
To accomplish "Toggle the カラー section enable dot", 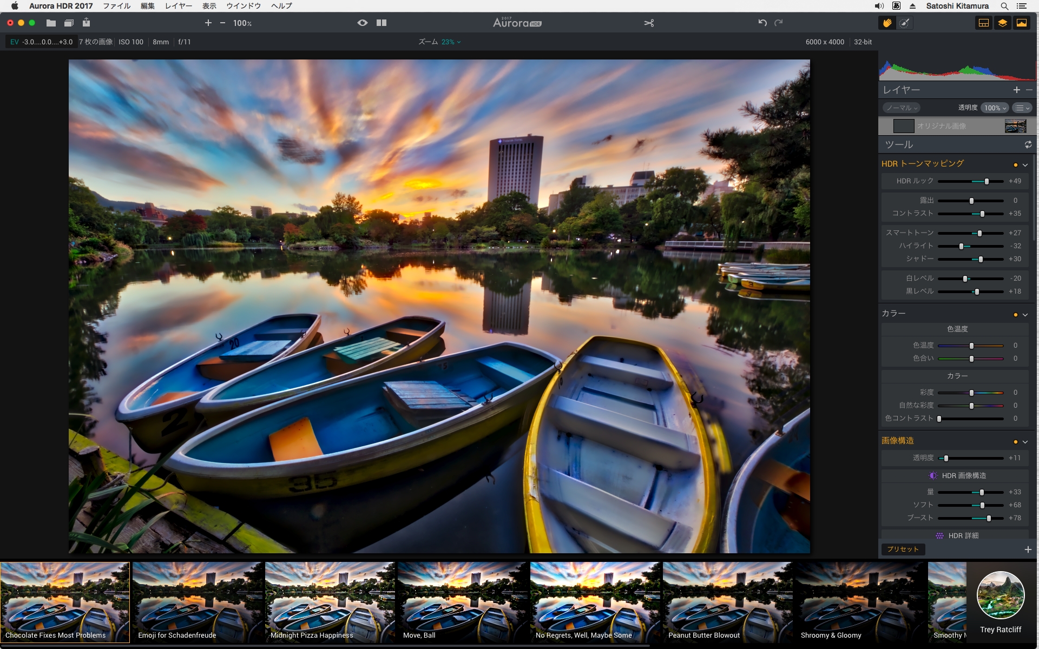I will pos(1015,315).
